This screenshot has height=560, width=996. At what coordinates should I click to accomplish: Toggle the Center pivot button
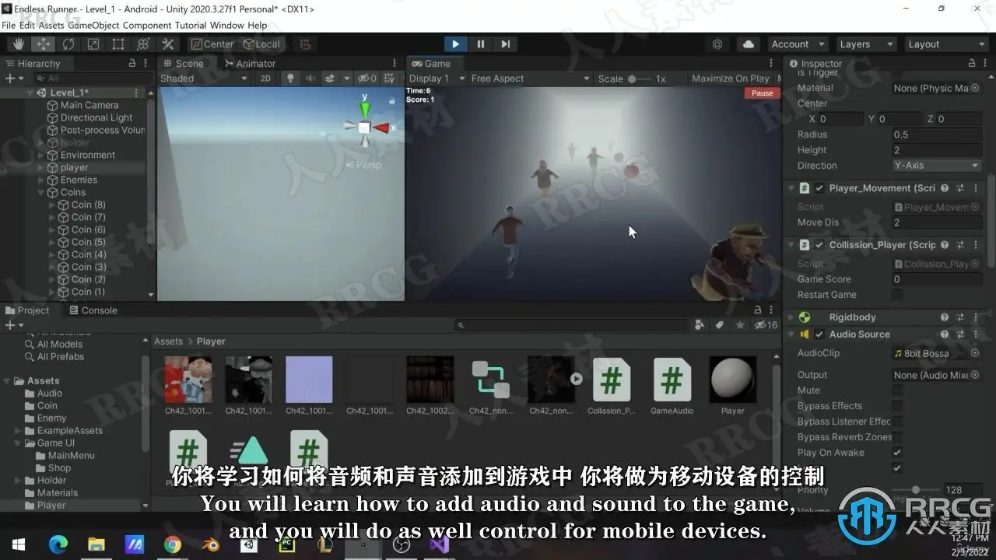(x=212, y=44)
